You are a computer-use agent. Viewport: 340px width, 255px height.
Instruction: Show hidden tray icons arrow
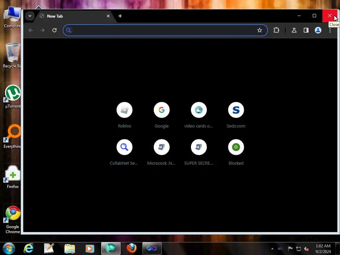coord(272,249)
